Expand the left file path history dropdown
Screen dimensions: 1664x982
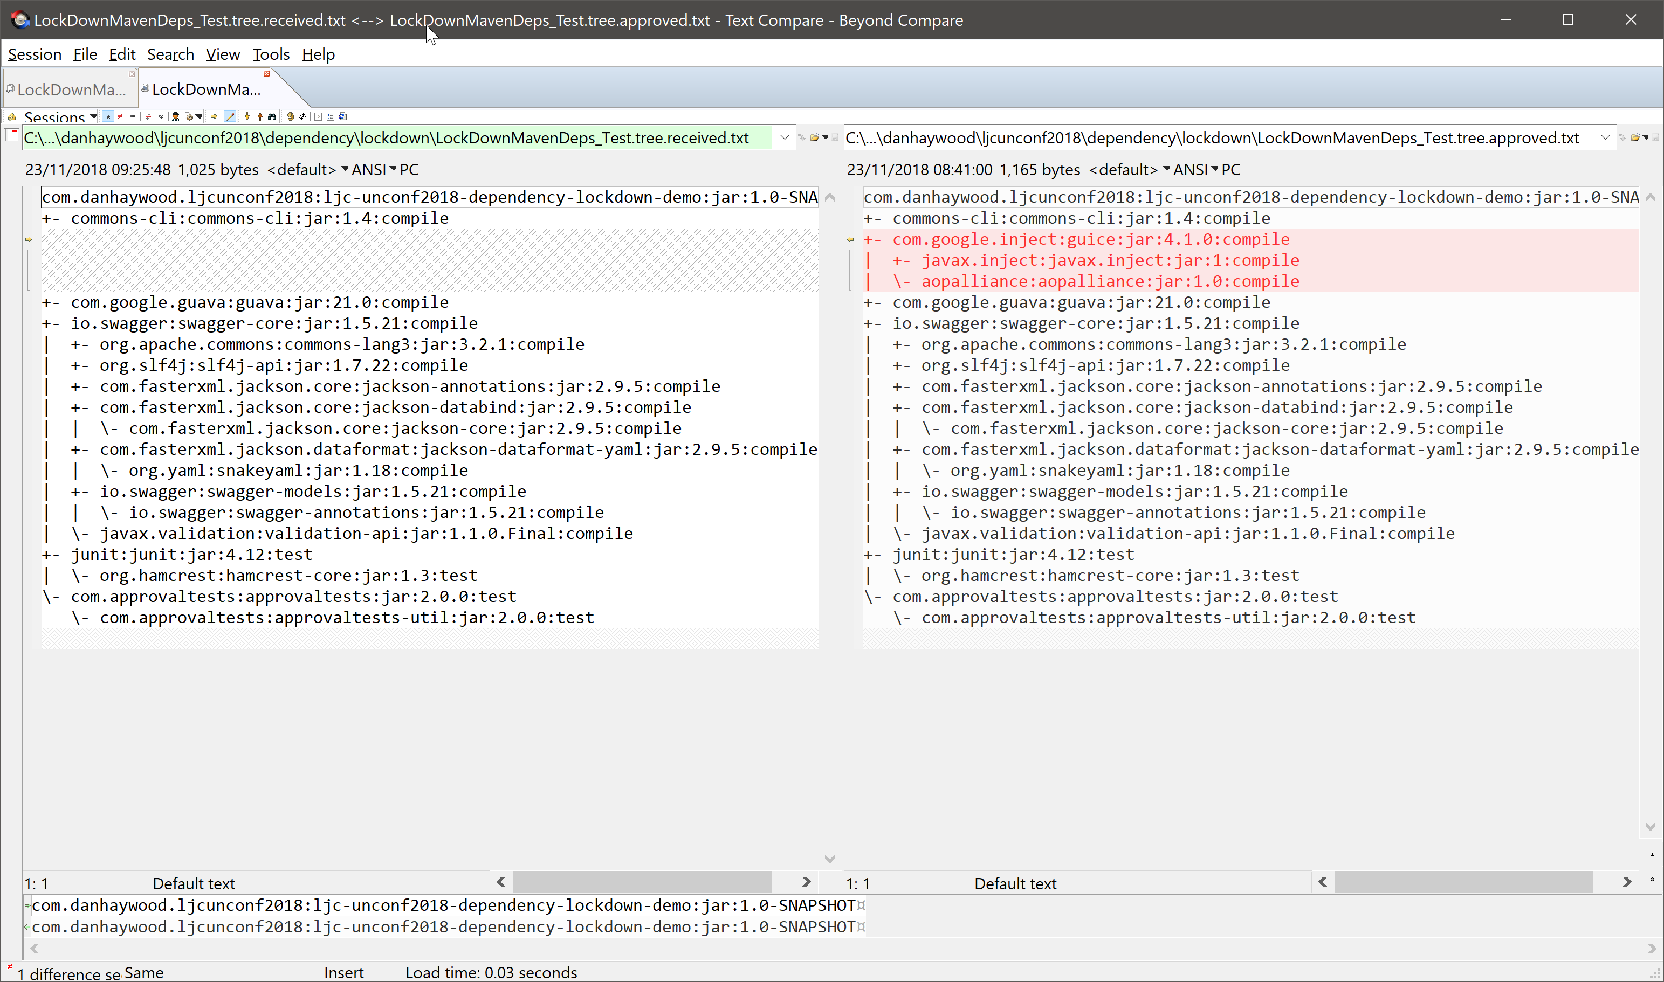[785, 137]
